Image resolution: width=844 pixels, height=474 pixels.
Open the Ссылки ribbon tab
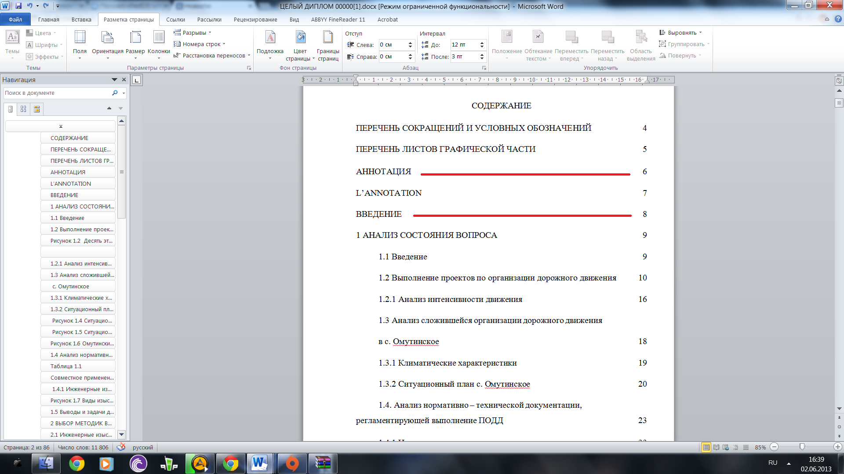[x=175, y=20]
